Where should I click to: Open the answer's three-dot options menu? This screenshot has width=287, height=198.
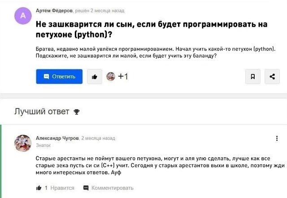pyautogui.click(x=277, y=139)
